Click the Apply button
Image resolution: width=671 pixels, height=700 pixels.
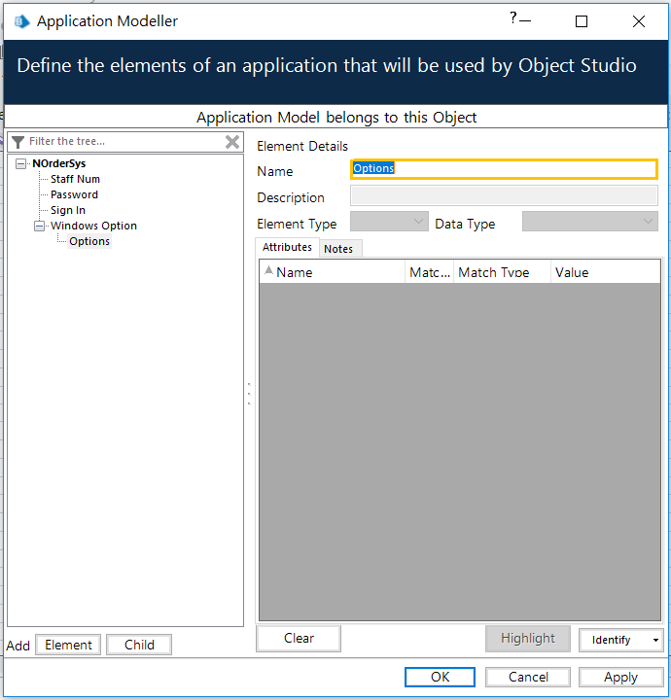tap(620, 677)
